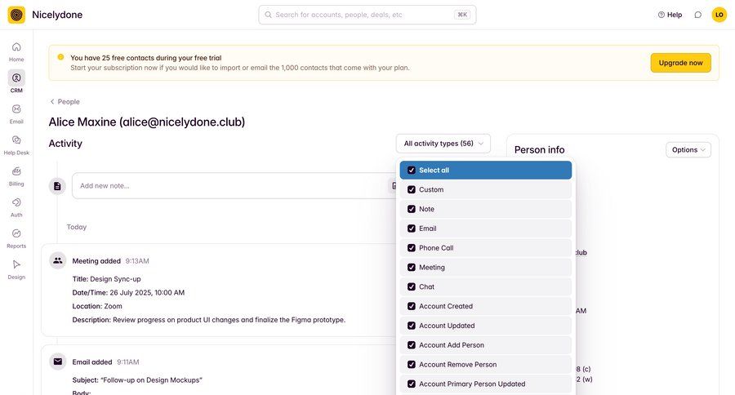Collapse the All activity types dropdown
735x395 pixels.
click(443, 144)
